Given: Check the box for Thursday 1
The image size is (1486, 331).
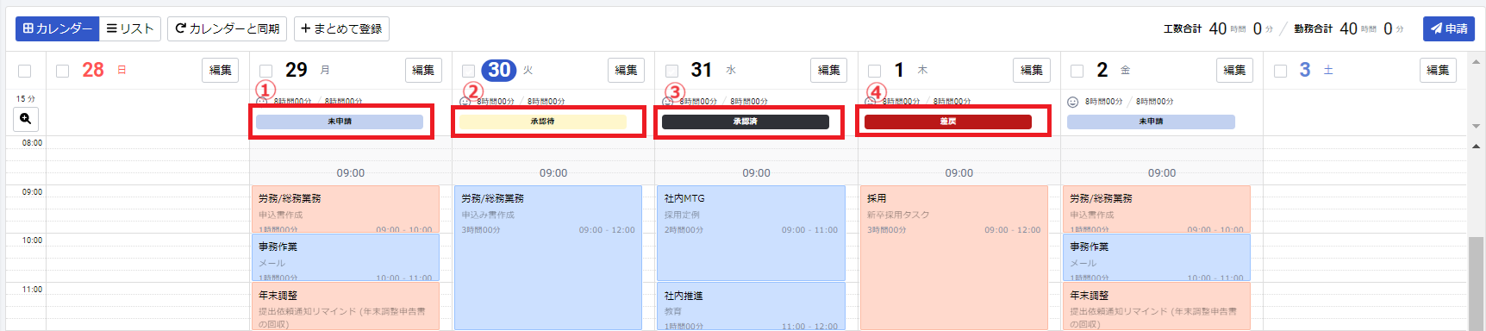Looking at the screenshot, I should click(874, 71).
